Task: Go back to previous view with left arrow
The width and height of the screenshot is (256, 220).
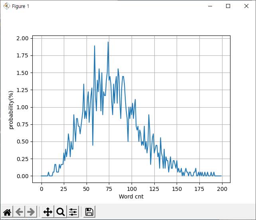Action: [19, 212]
